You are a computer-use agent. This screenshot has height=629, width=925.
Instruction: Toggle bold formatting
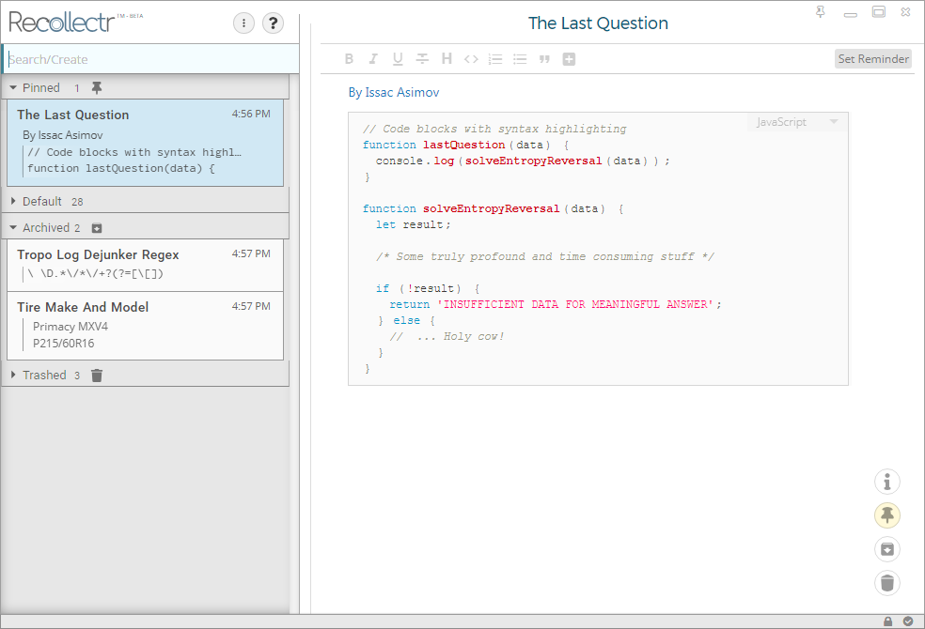click(350, 59)
